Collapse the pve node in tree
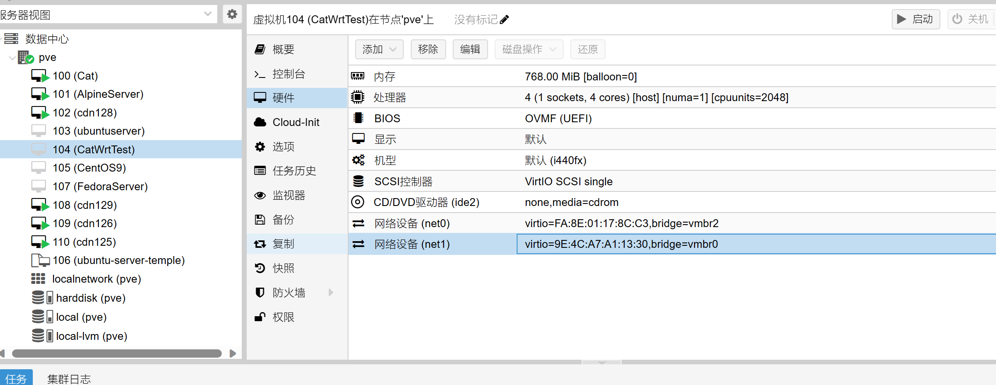This screenshot has height=385, width=996. click(x=12, y=58)
